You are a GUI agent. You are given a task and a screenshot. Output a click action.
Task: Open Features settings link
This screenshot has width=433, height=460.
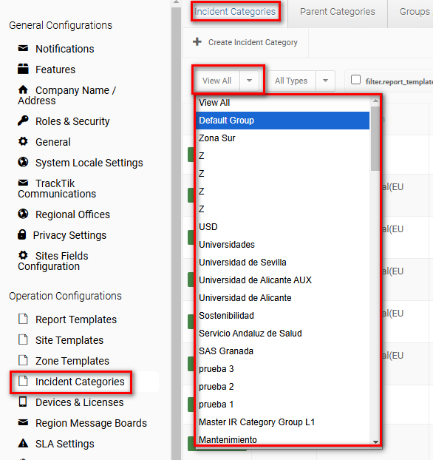[x=55, y=70]
